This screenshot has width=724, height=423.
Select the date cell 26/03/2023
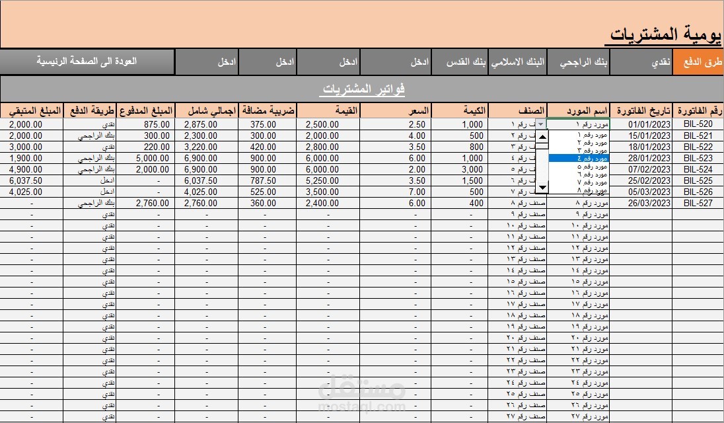pos(641,203)
